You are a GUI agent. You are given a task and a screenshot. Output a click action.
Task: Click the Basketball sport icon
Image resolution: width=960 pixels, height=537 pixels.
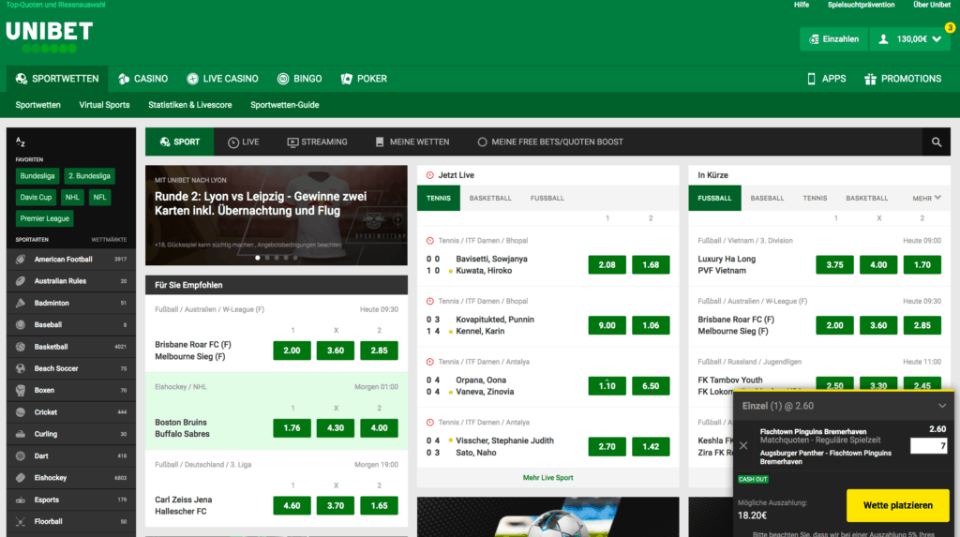point(21,347)
